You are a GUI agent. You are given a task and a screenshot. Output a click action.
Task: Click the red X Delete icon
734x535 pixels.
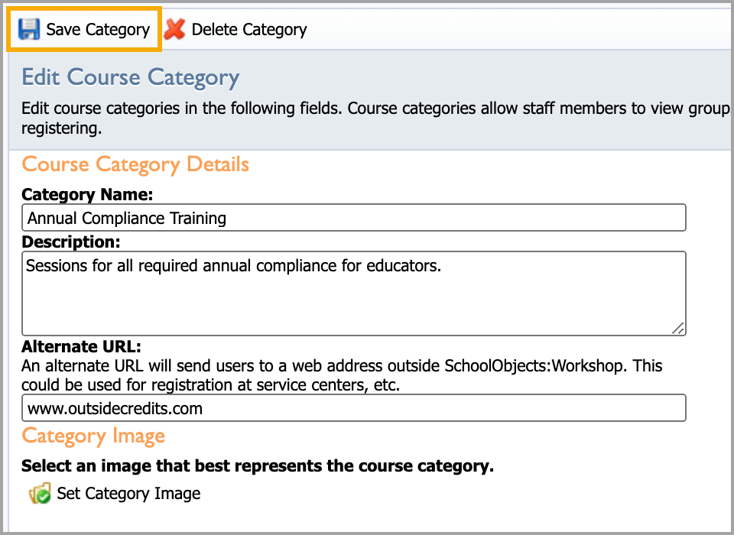[x=174, y=29]
